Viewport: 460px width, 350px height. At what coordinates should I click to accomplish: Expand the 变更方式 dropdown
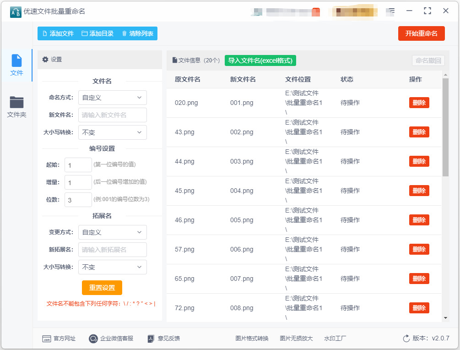pyautogui.click(x=113, y=232)
